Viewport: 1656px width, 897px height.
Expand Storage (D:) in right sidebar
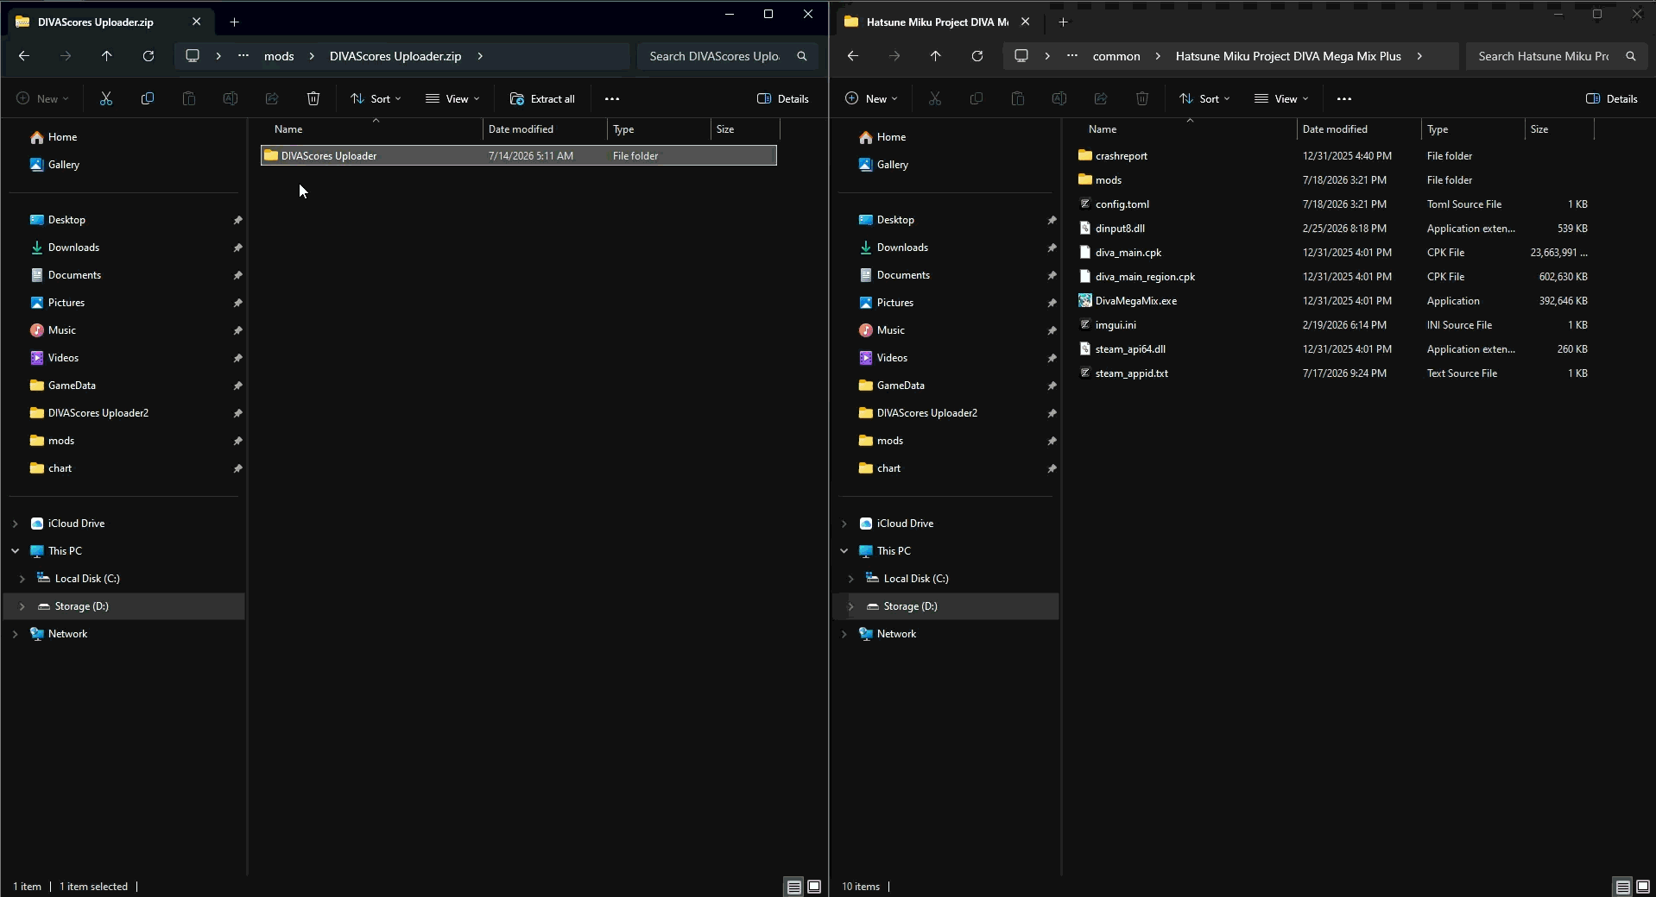[850, 606]
